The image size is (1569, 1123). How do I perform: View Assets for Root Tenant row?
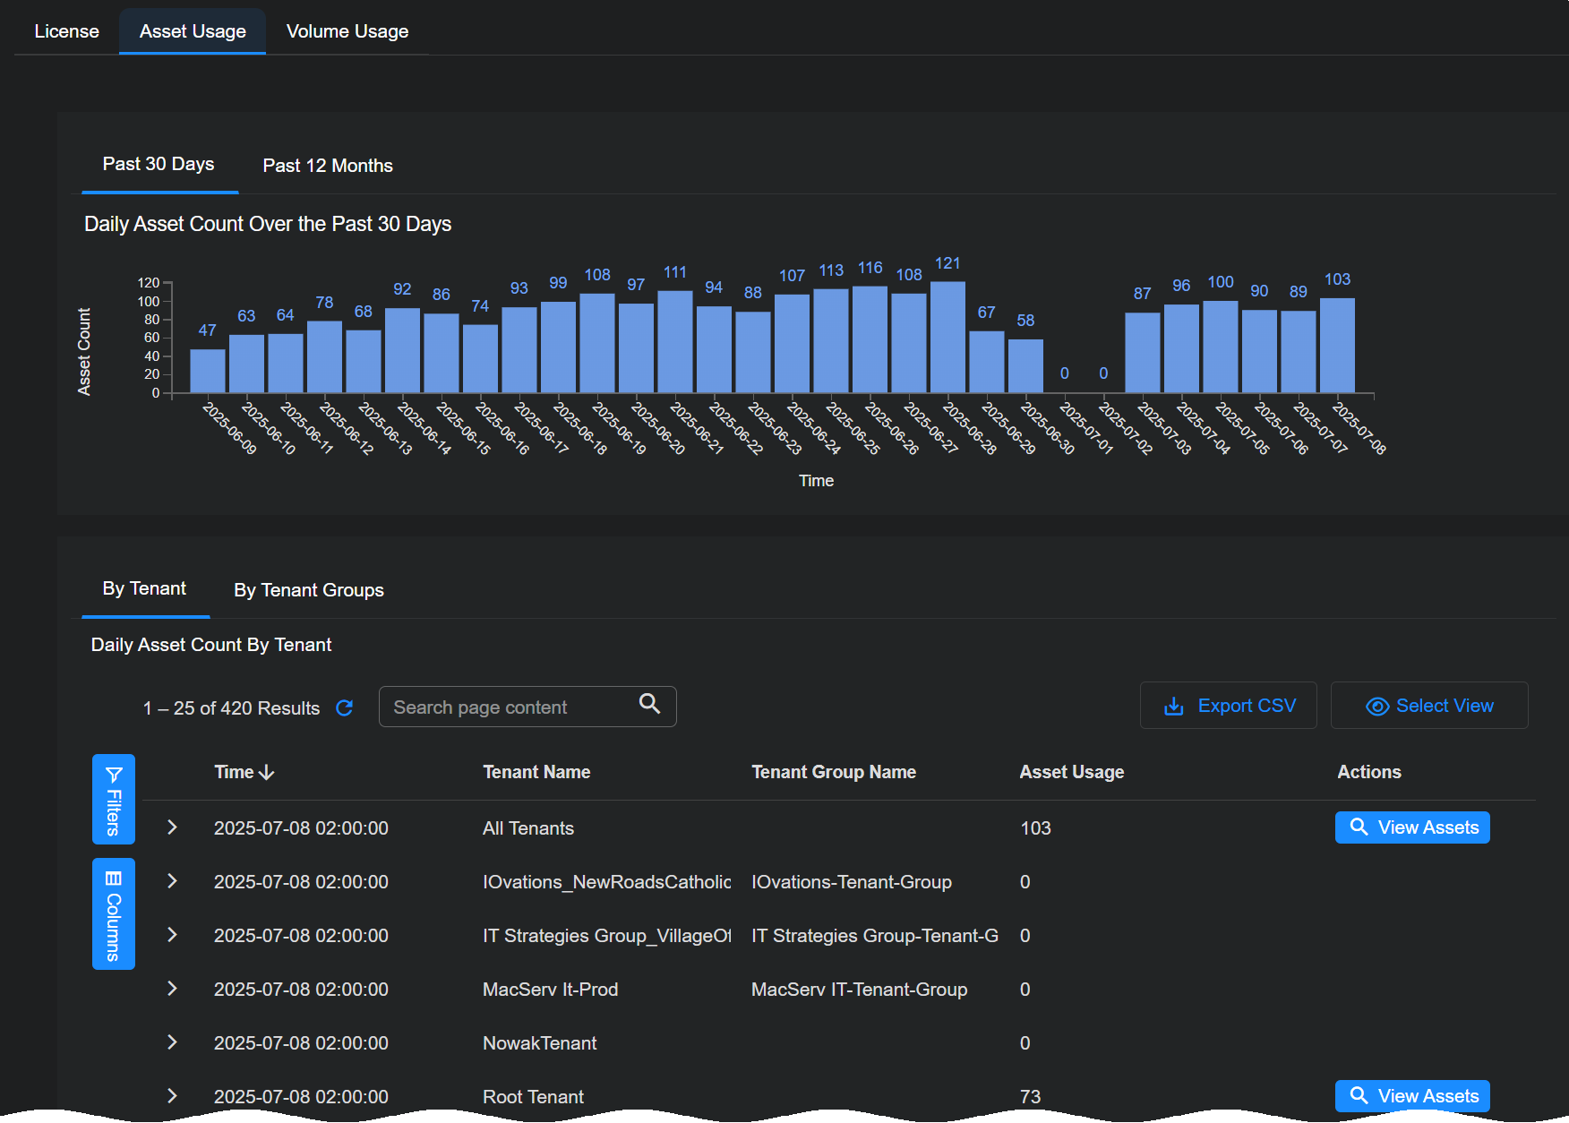[x=1411, y=1096]
